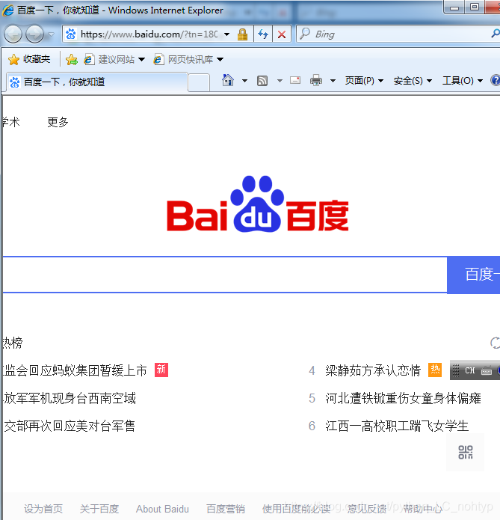Click the keyboard icon on the IME bar
Screen dimensions: 500x520
pos(487,370)
